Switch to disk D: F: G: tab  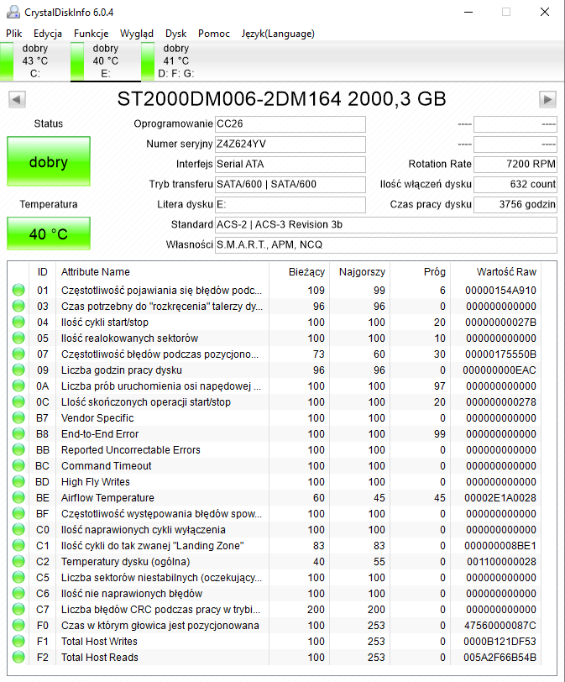coord(176,61)
